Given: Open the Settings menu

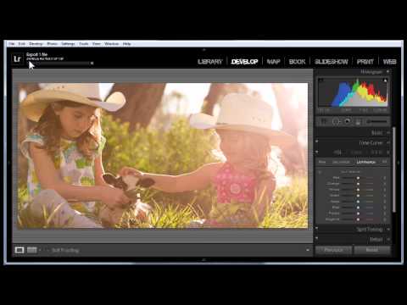Looking at the screenshot, I should click(x=68, y=44).
